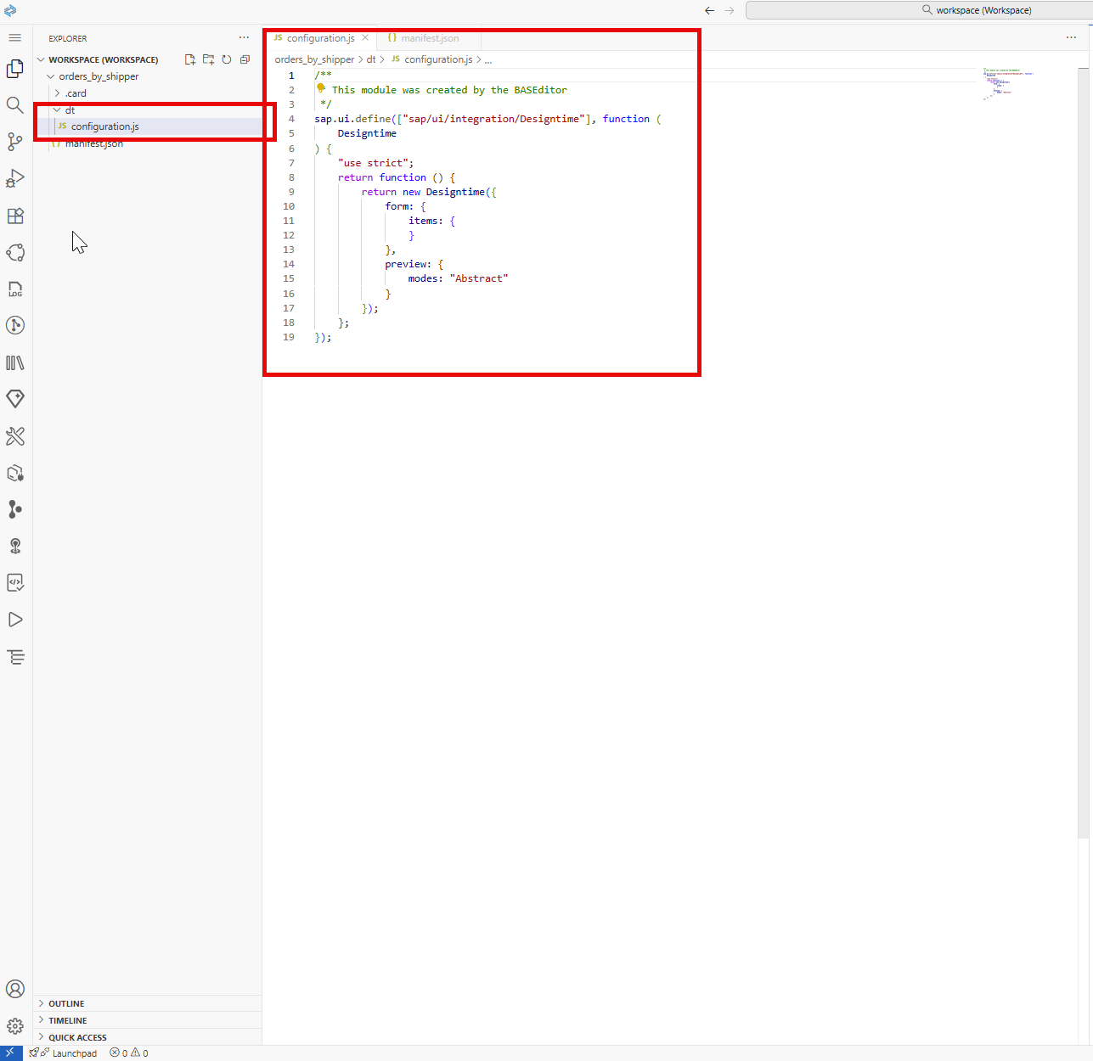Click line number 9 in the gutter
The image size is (1093, 1061).
pos(291,192)
